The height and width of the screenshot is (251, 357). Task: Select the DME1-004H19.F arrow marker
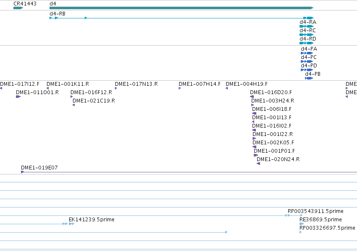pos(227,88)
